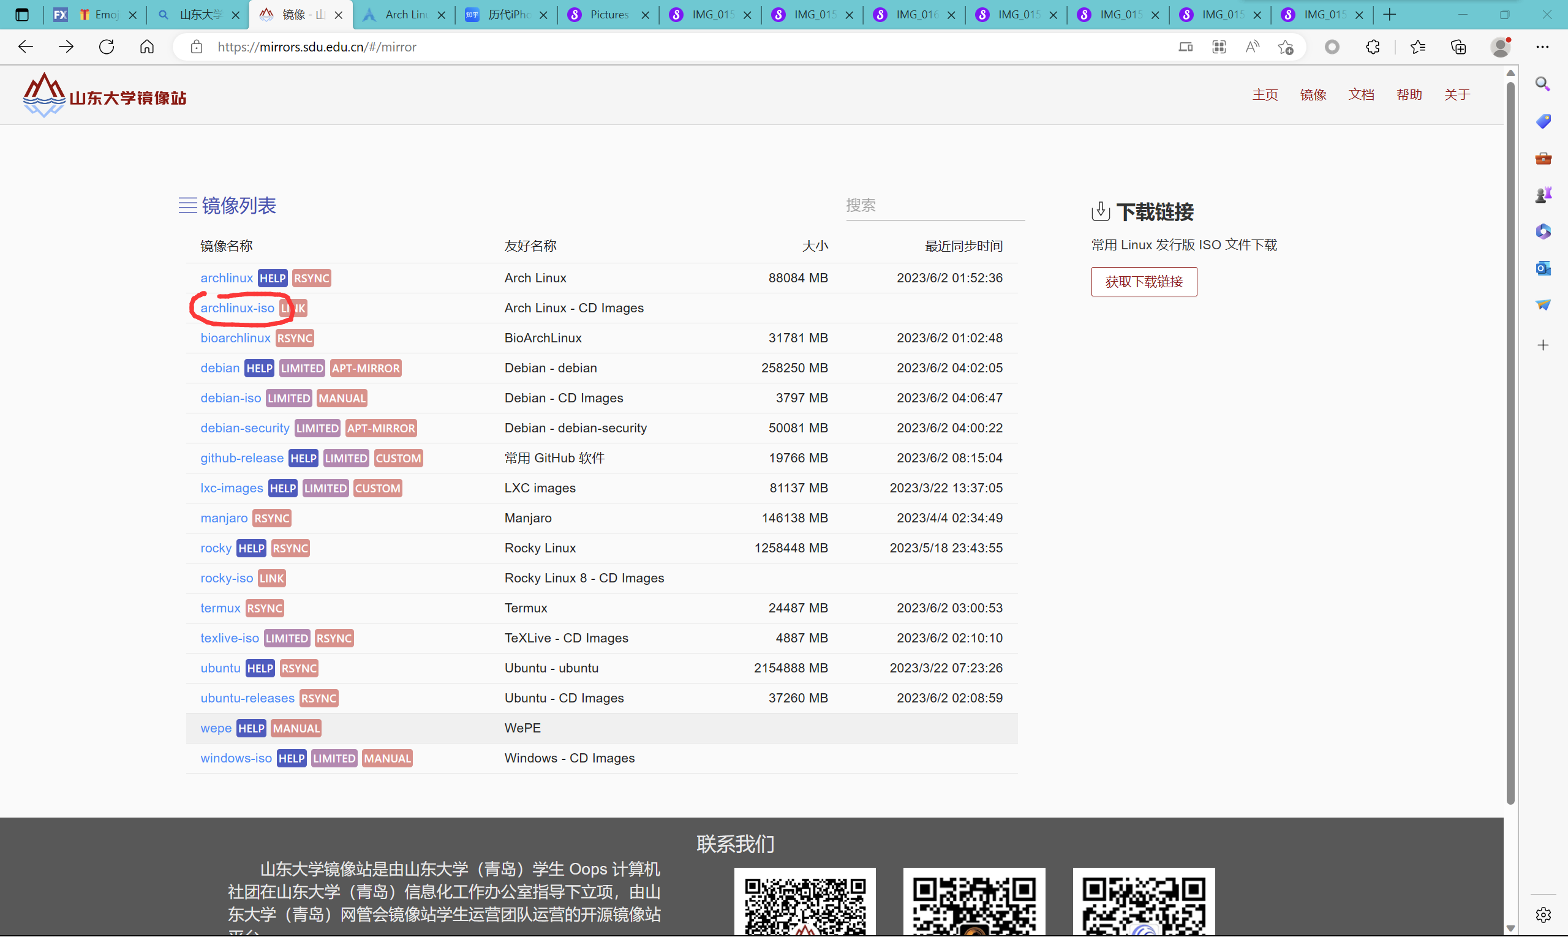Screen dimensions: 1568x937
Task: Add this page to favorites star
Action: tap(1285, 47)
